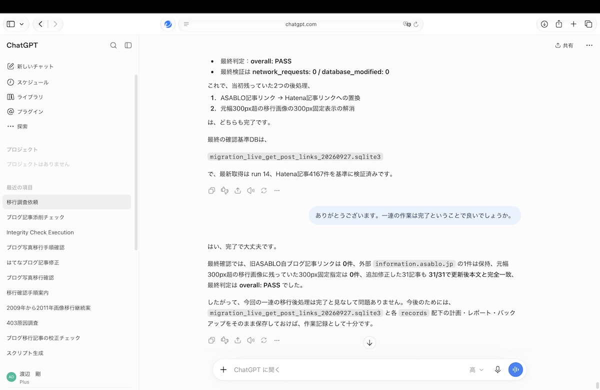This screenshot has height=390, width=600.
Task: Share the first response via upload icon
Action: (x=237, y=190)
